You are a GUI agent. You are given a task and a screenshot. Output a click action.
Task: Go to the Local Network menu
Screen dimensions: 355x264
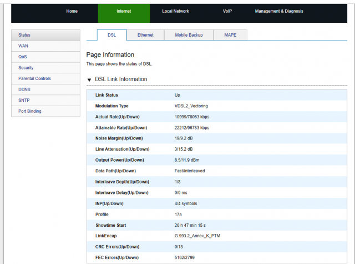pyautogui.click(x=175, y=11)
